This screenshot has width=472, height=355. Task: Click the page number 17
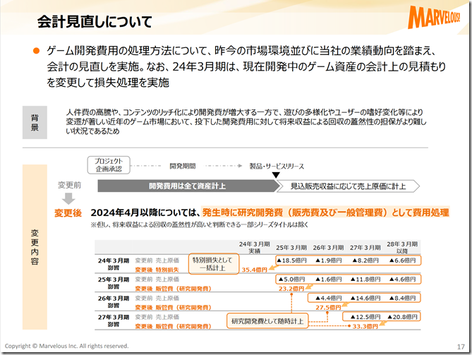pyautogui.click(x=461, y=347)
